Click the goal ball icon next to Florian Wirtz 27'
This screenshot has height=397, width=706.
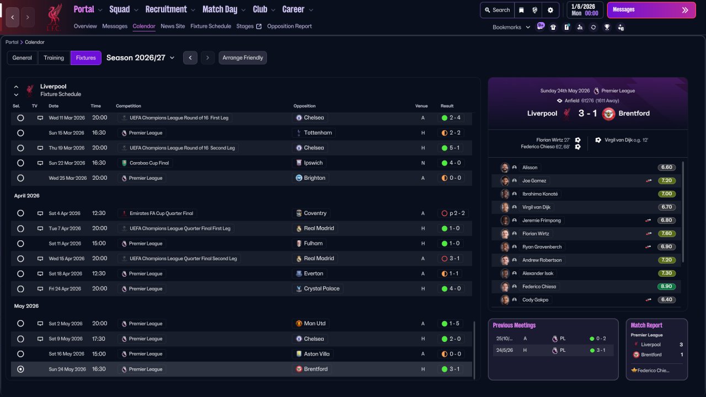coord(577,140)
